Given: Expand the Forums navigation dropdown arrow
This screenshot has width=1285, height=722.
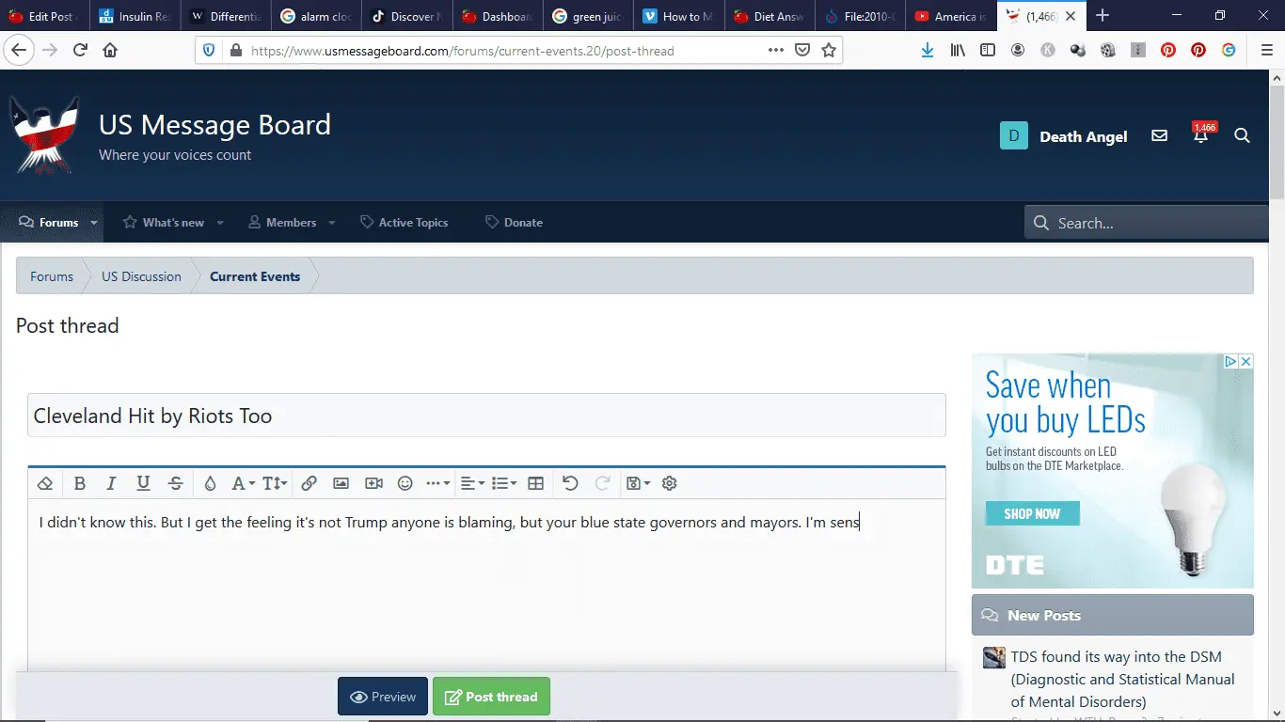Looking at the screenshot, I should 94,223.
